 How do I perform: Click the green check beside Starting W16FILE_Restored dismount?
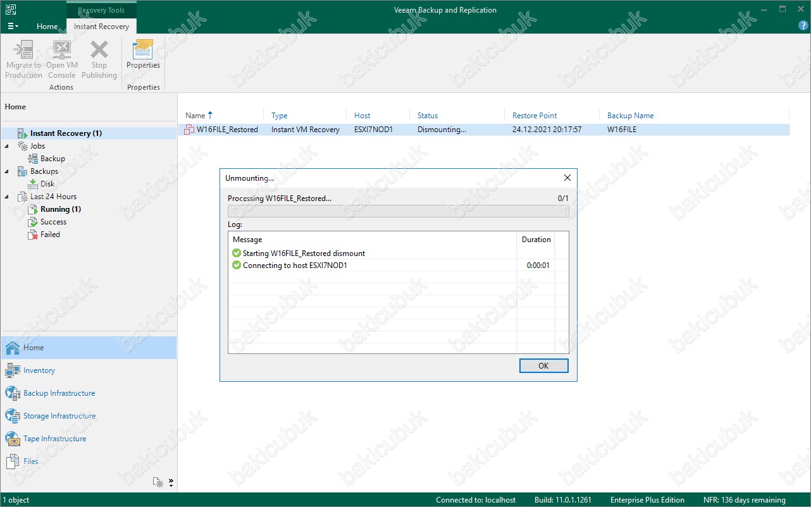(237, 253)
